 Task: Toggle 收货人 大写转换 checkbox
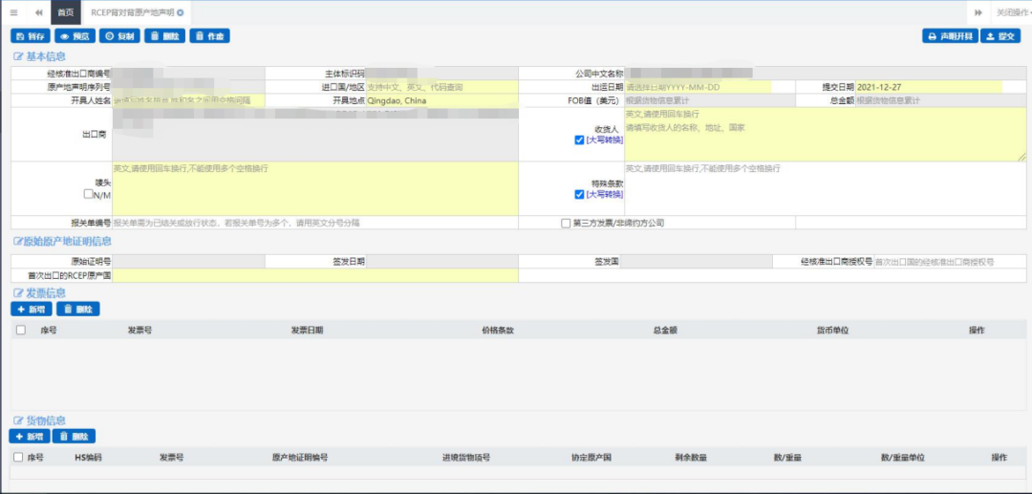579,140
